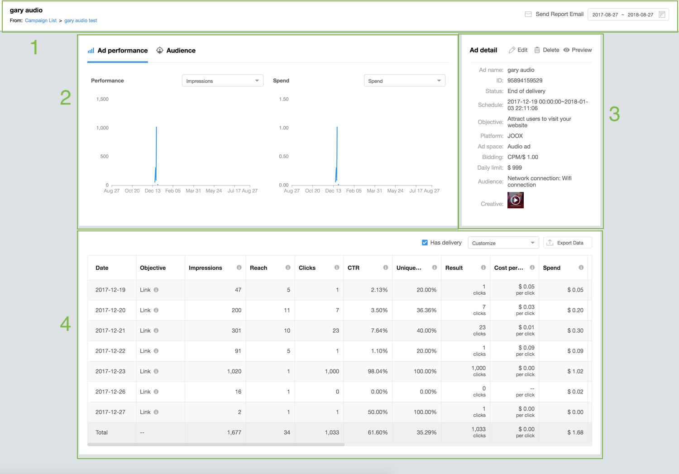
Task: Open the Impressions performance dropdown
Action: (x=223, y=81)
